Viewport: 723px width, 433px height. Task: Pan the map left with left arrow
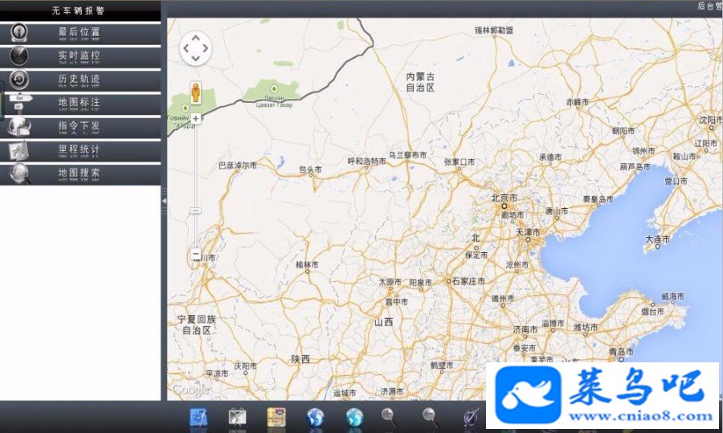[x=186, y=48]
